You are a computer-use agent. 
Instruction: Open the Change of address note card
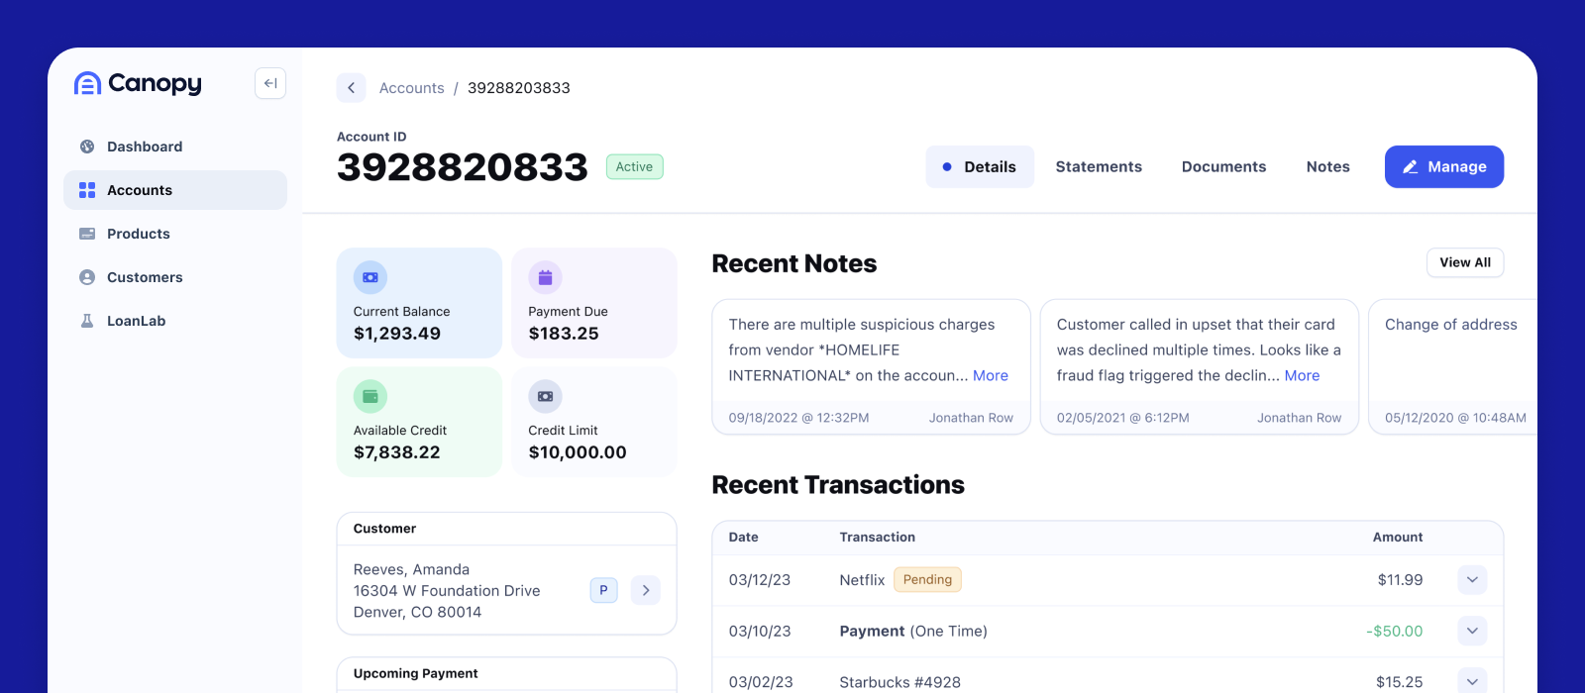pos(1452,367)
